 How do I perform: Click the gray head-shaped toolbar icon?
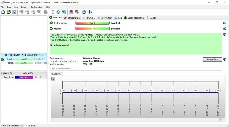[x=46, y=12]
